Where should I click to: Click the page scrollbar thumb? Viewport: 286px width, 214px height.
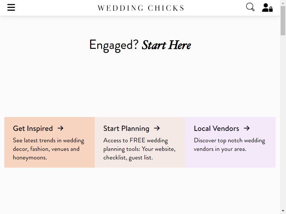coord(283,21)
